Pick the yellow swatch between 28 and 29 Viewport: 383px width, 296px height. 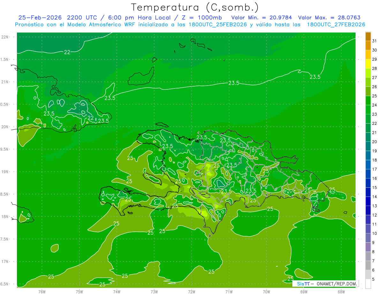pos(368,64)
